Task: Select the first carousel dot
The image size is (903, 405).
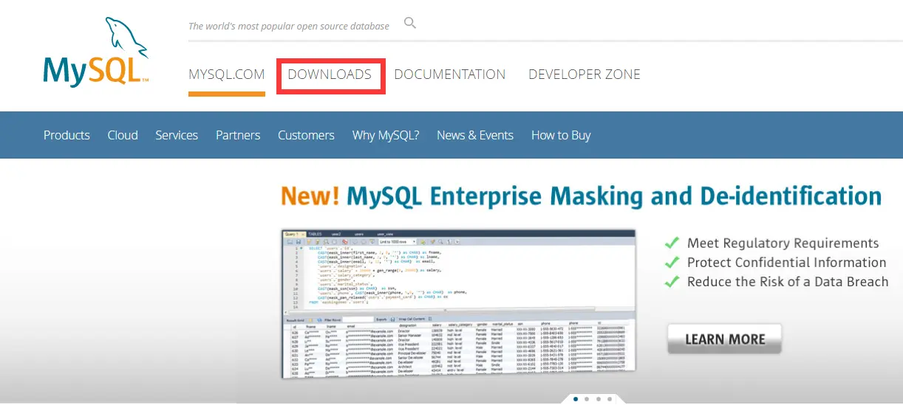Action: pos(576,399)
